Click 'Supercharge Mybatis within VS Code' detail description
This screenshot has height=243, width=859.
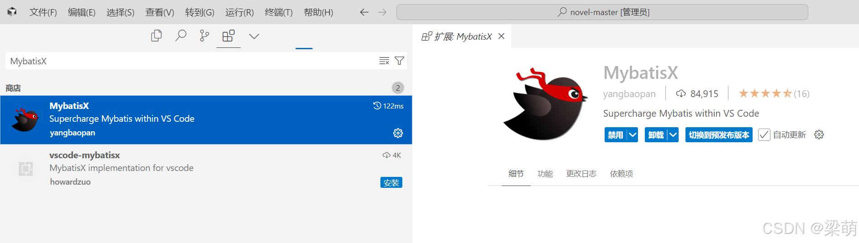tap(681, 114)
